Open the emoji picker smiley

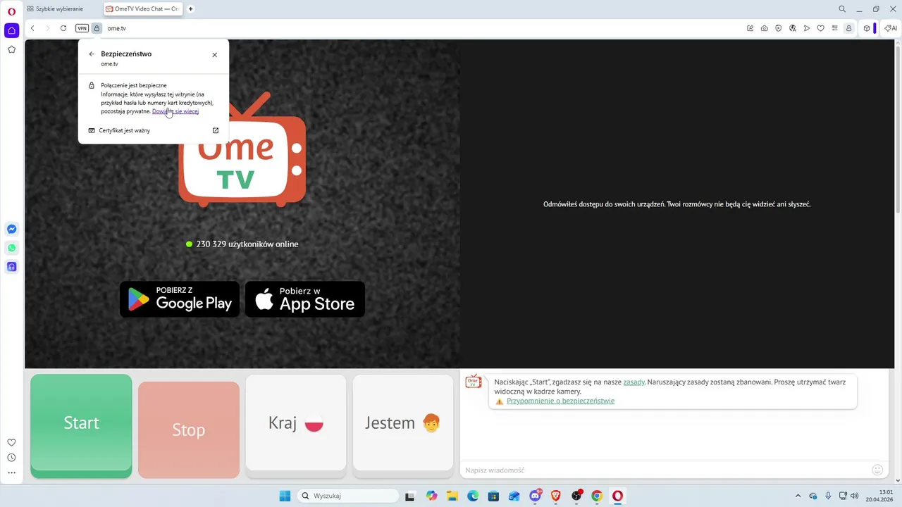click(x=877, y=470)
